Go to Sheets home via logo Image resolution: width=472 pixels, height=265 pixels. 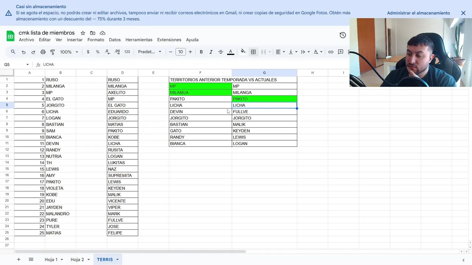tap(10, 36)
